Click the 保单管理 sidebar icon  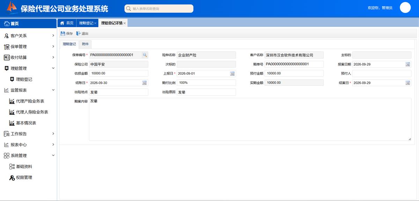point(6,46)
